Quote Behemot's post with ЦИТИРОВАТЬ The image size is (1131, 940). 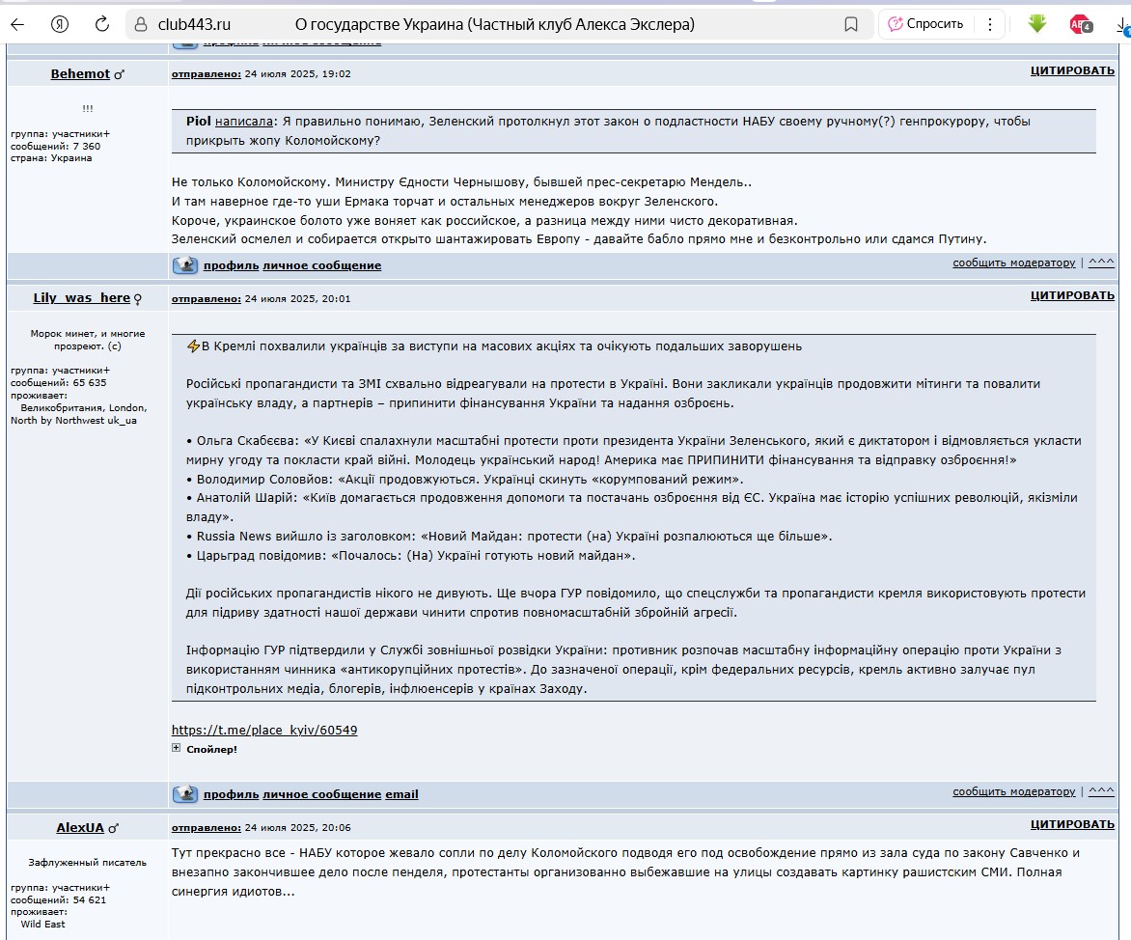click(x=1072, y=70)
